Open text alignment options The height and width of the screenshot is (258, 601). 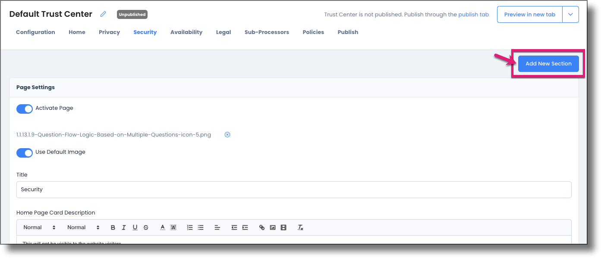[217, 227]
